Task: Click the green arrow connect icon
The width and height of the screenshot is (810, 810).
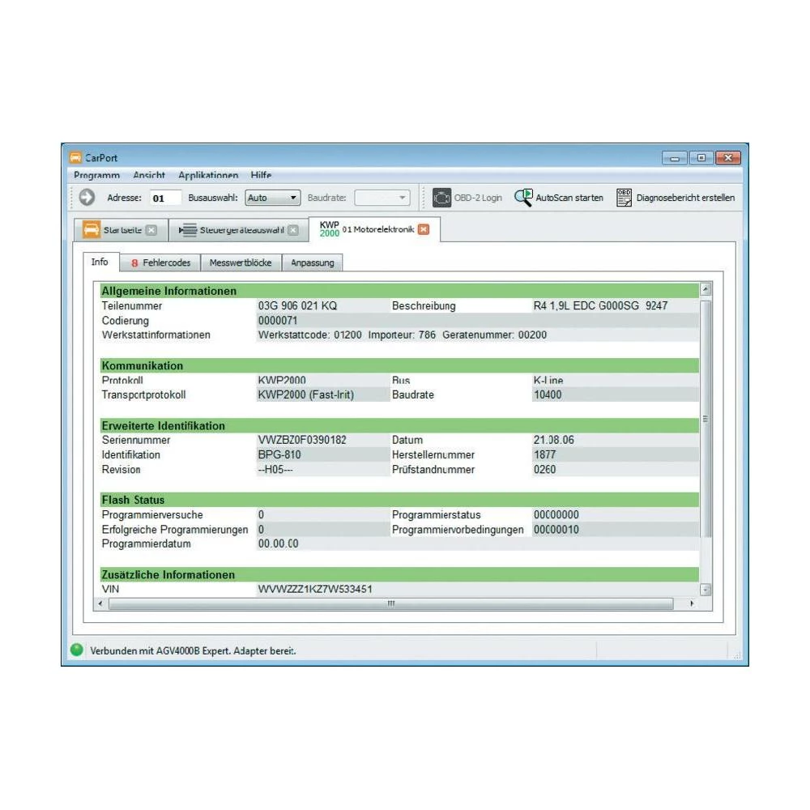Action: (87, 198)
